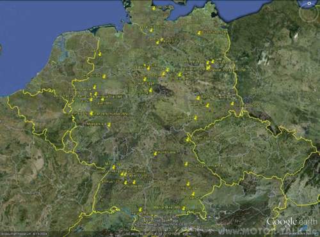Select the pushpin just north of the Elbe estuary

(152, 30)
